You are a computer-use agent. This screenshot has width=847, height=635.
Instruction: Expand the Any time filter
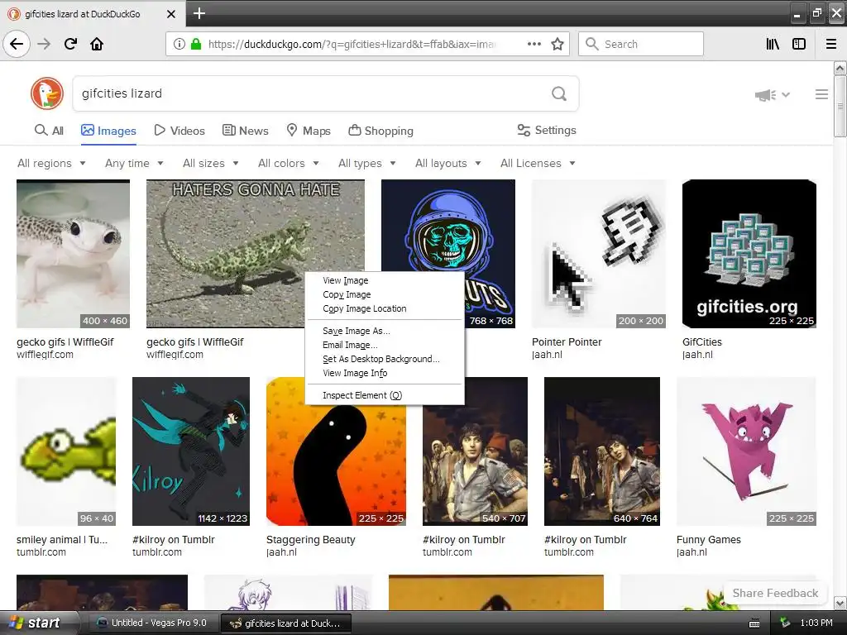[x=134, y=163]
